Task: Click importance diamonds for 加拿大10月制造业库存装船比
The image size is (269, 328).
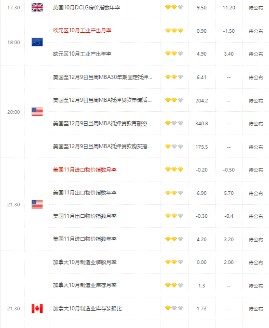Action: [x=174, y=308]
